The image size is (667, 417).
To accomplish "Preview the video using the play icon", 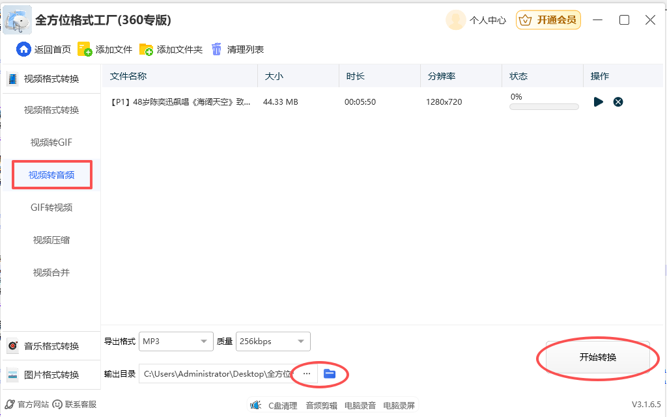I will tap(598, 101).
